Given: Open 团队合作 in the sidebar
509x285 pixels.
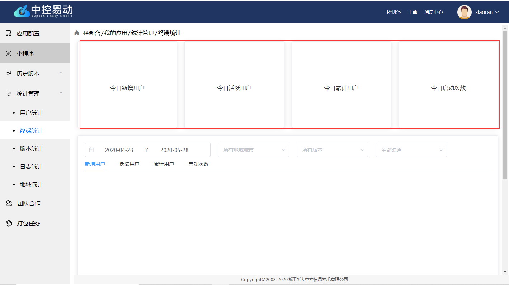Looking at the screenshot, I should 35,203.
